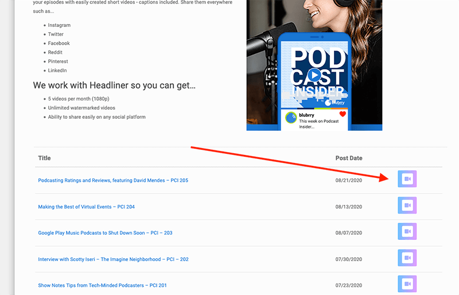This screenshot has height=295, width=459.
Task: Click the Pinterest list item
Action: [58, 61]
